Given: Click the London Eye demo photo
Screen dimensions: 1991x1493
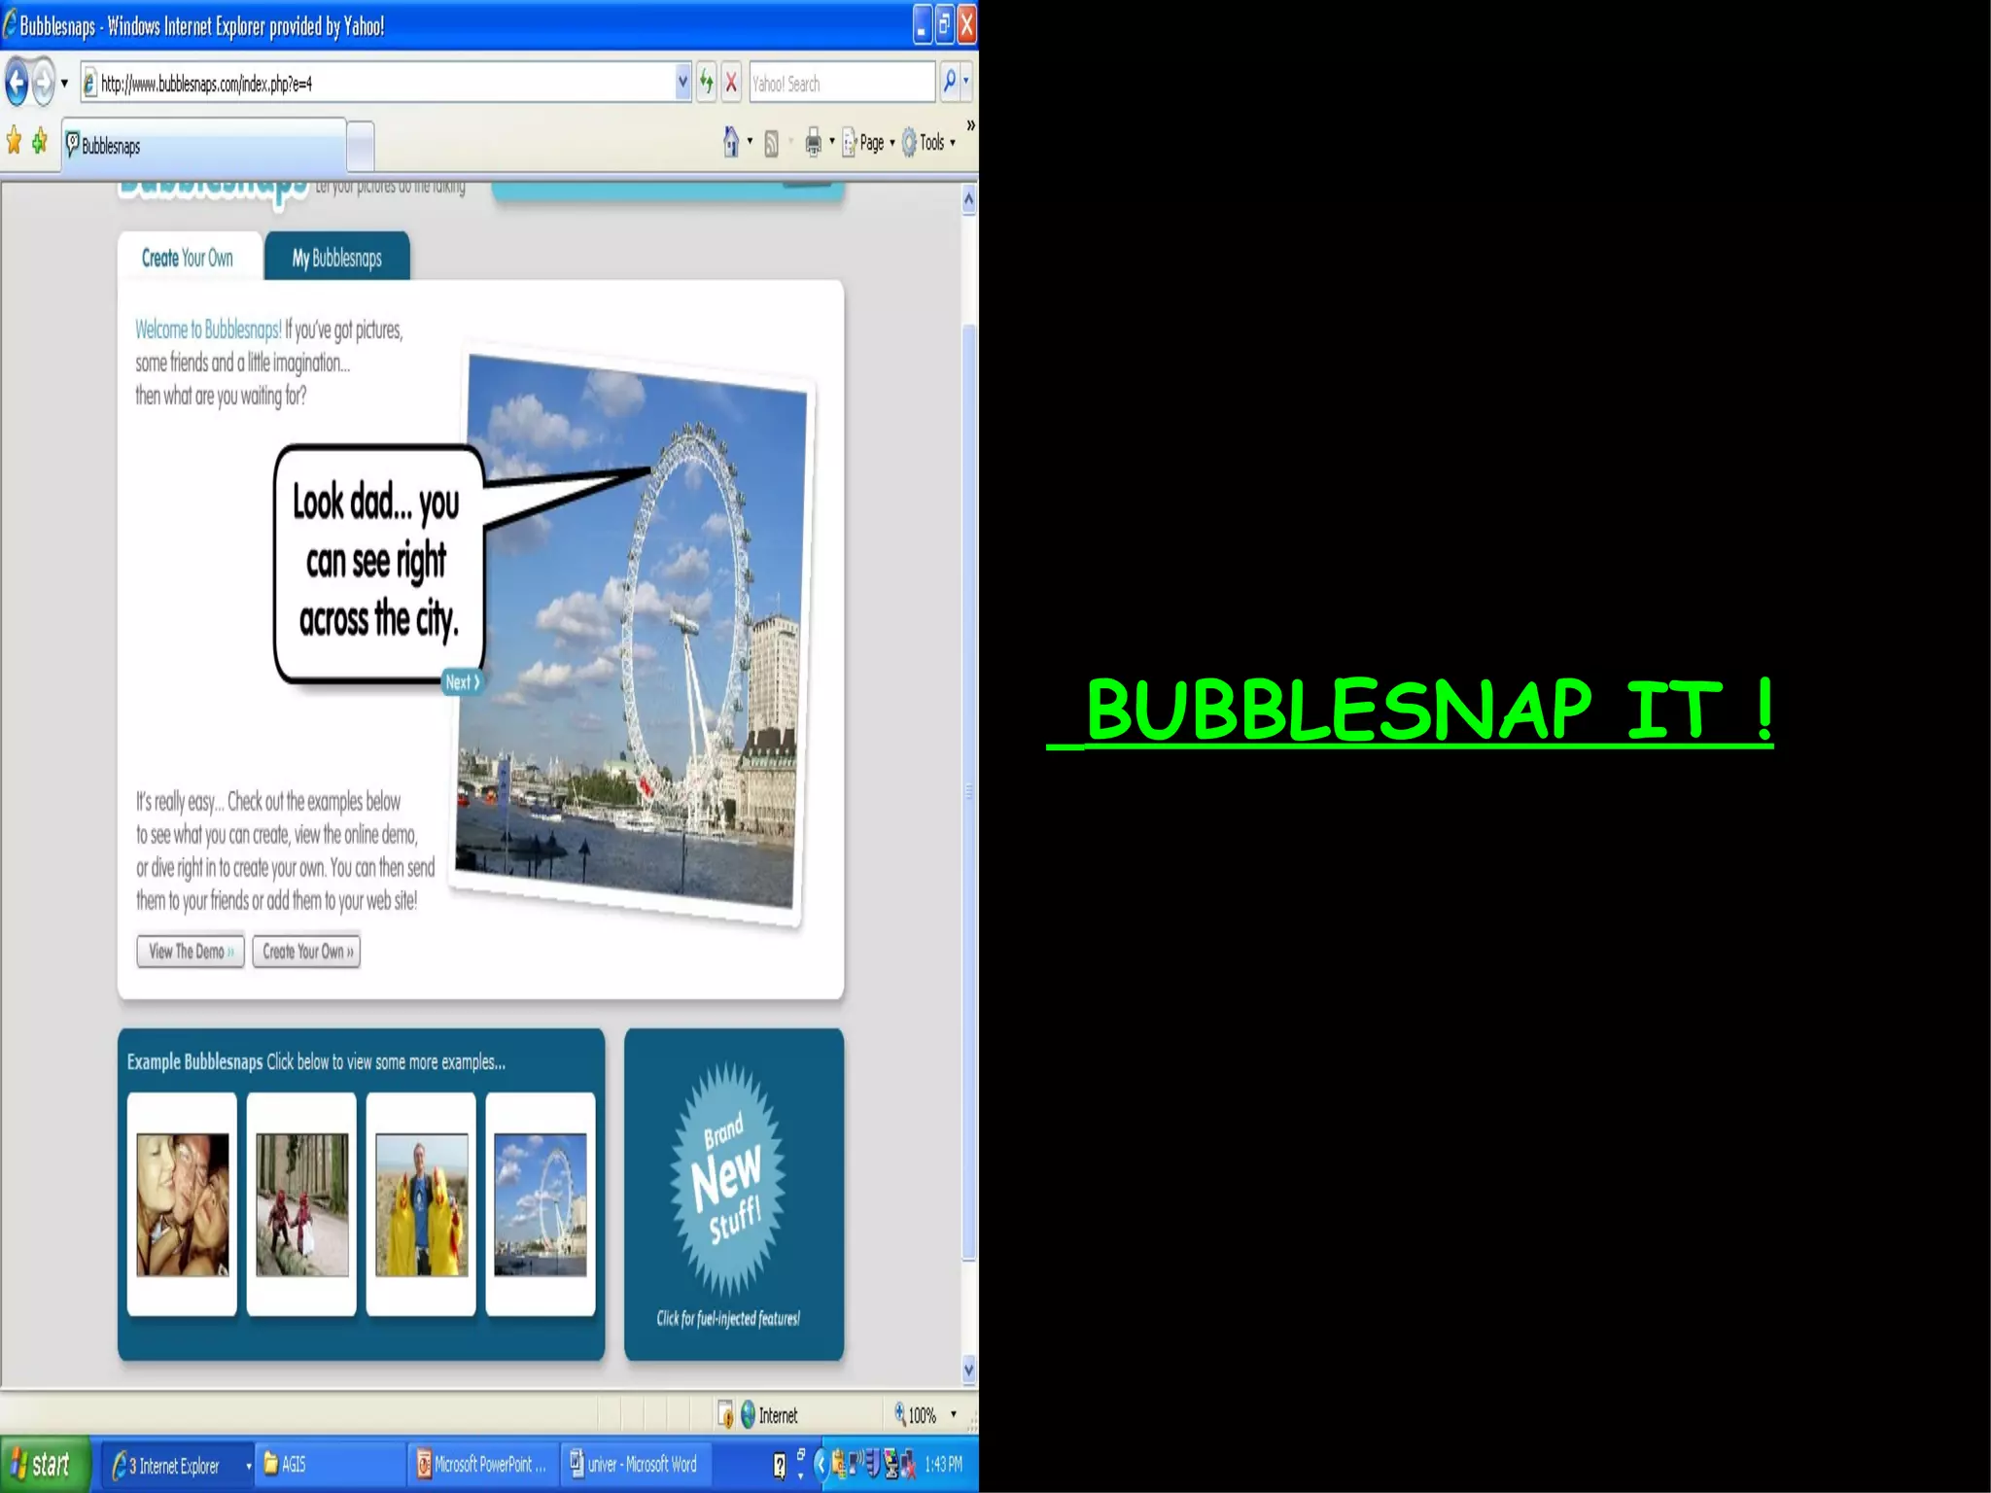Looking at the screenshot, I should click(630, 635).
